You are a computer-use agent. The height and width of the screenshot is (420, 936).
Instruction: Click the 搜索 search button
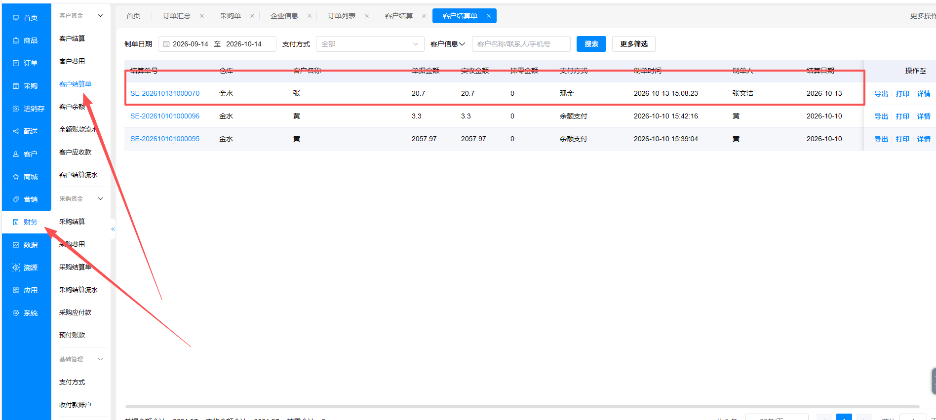591,44
